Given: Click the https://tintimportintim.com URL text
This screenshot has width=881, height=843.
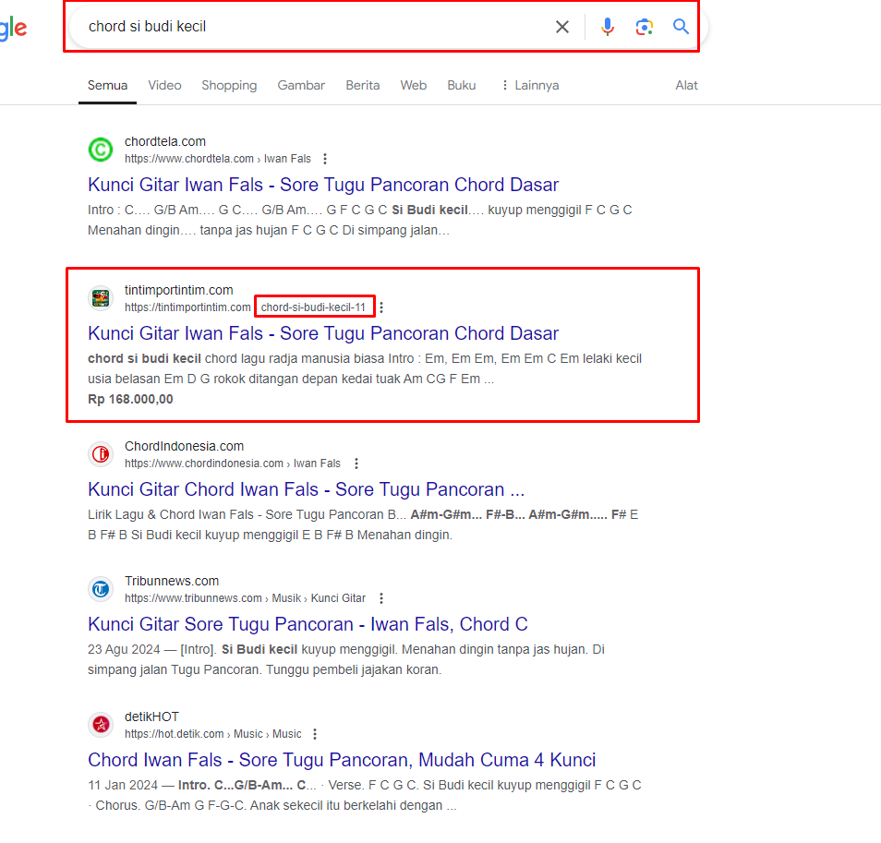Looking at the screenshot, I should tap(187, 307).
